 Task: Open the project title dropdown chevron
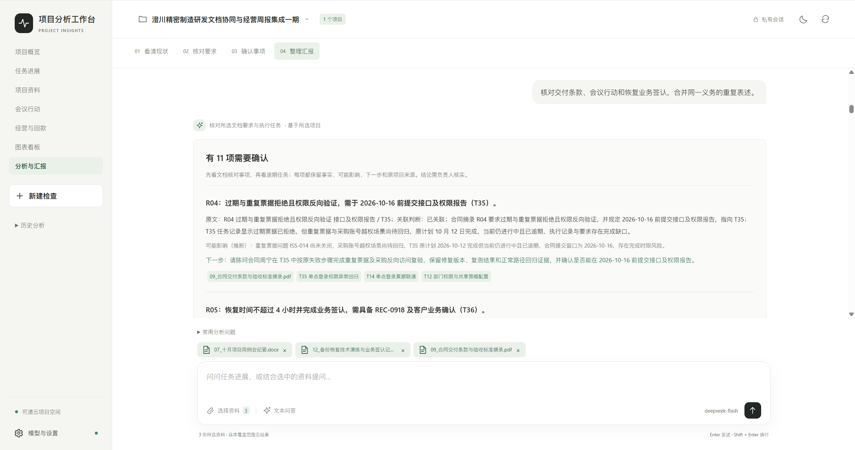pyautogui.click(x=307, y=19)
